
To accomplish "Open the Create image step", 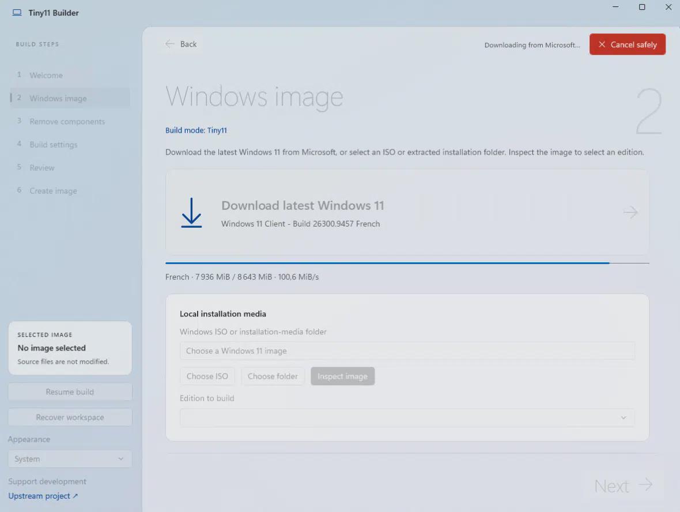I will point(70,190).
